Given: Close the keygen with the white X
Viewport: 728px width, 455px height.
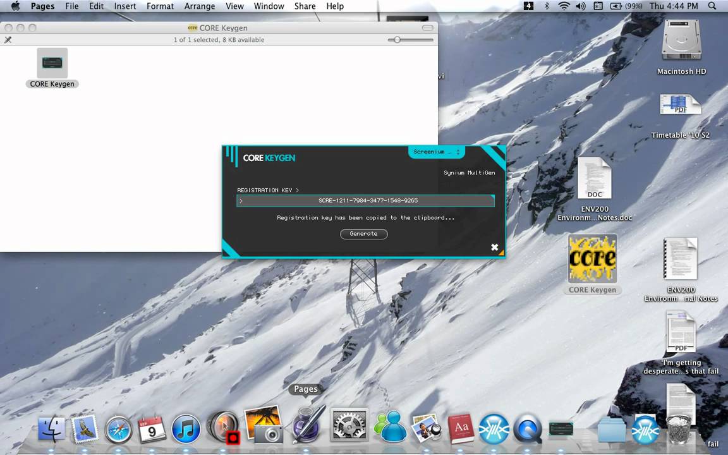Looking at the screenshot, I should 494,247.
